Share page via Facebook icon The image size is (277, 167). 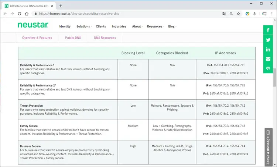pyautogui.click(x=268, y=30)
